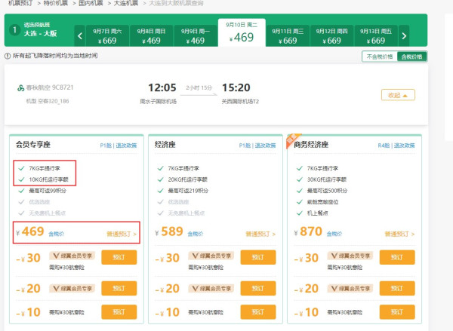Image resolution: width=453 pixels, height=331 pixels.
Task: Click 含税价 next to ¥870
Action: pos(334,234)
